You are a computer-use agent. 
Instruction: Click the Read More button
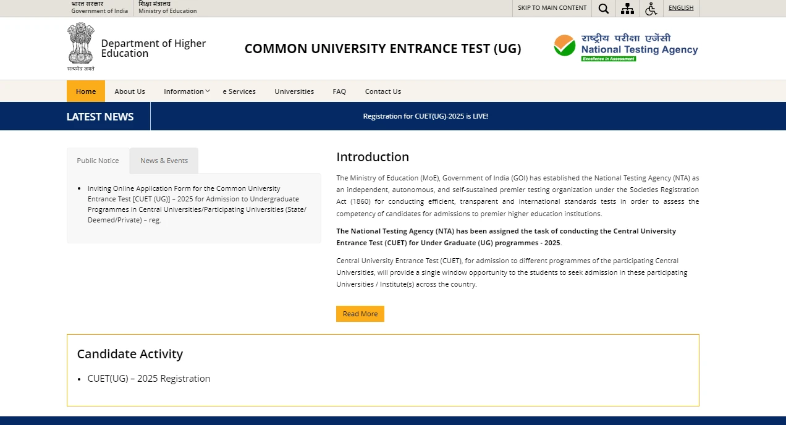360,313
